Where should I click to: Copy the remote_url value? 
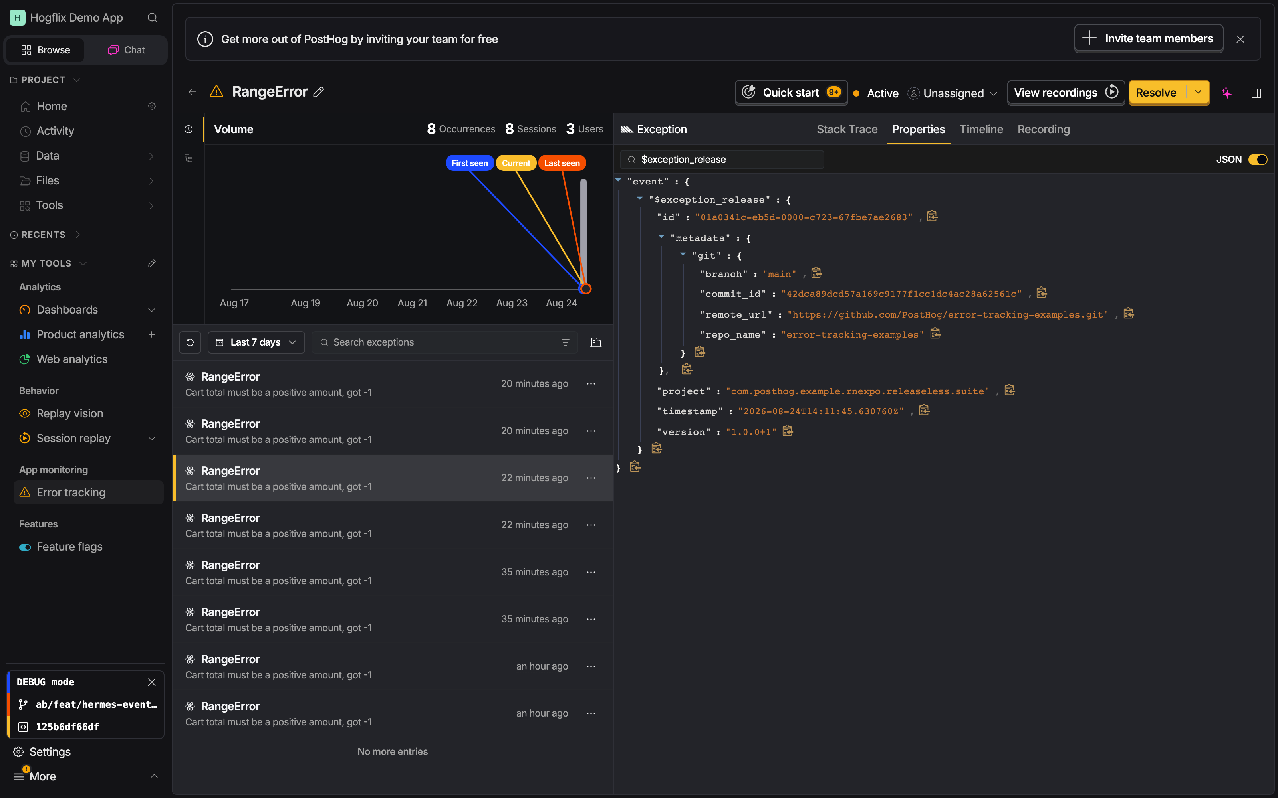tap(1129, 314)
